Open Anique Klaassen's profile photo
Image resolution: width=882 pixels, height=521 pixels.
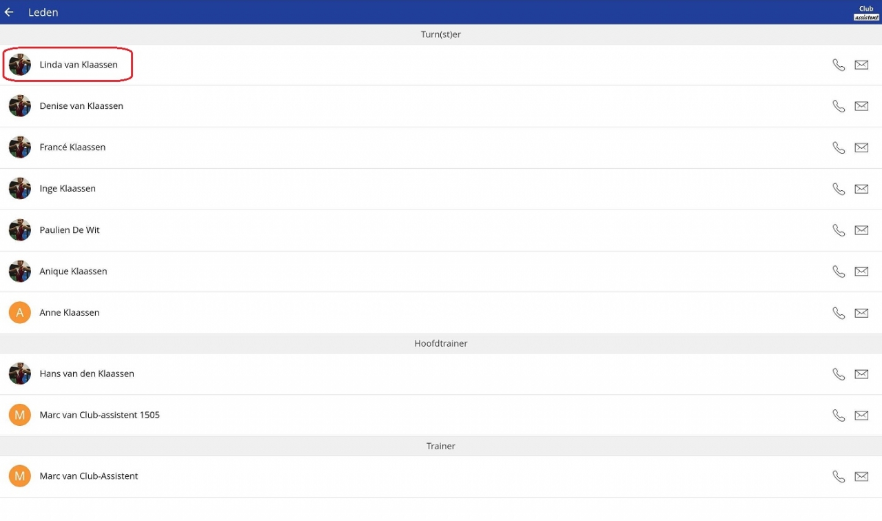pos(20,272)
